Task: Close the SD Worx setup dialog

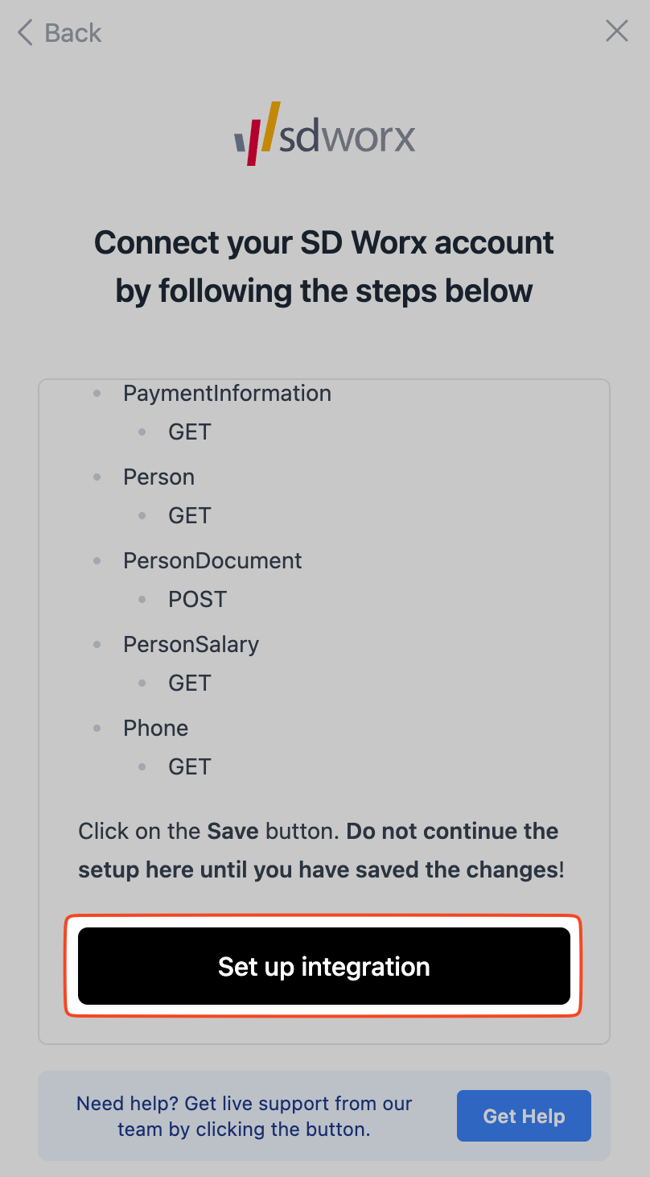Action: point(616,31)
